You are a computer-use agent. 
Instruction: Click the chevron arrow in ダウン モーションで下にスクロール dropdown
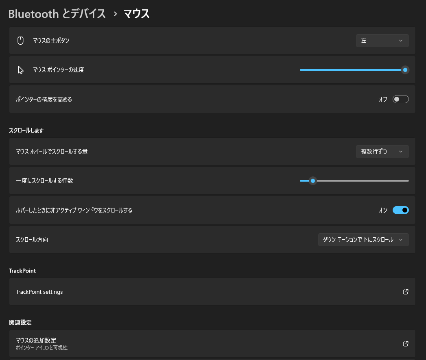401,240
